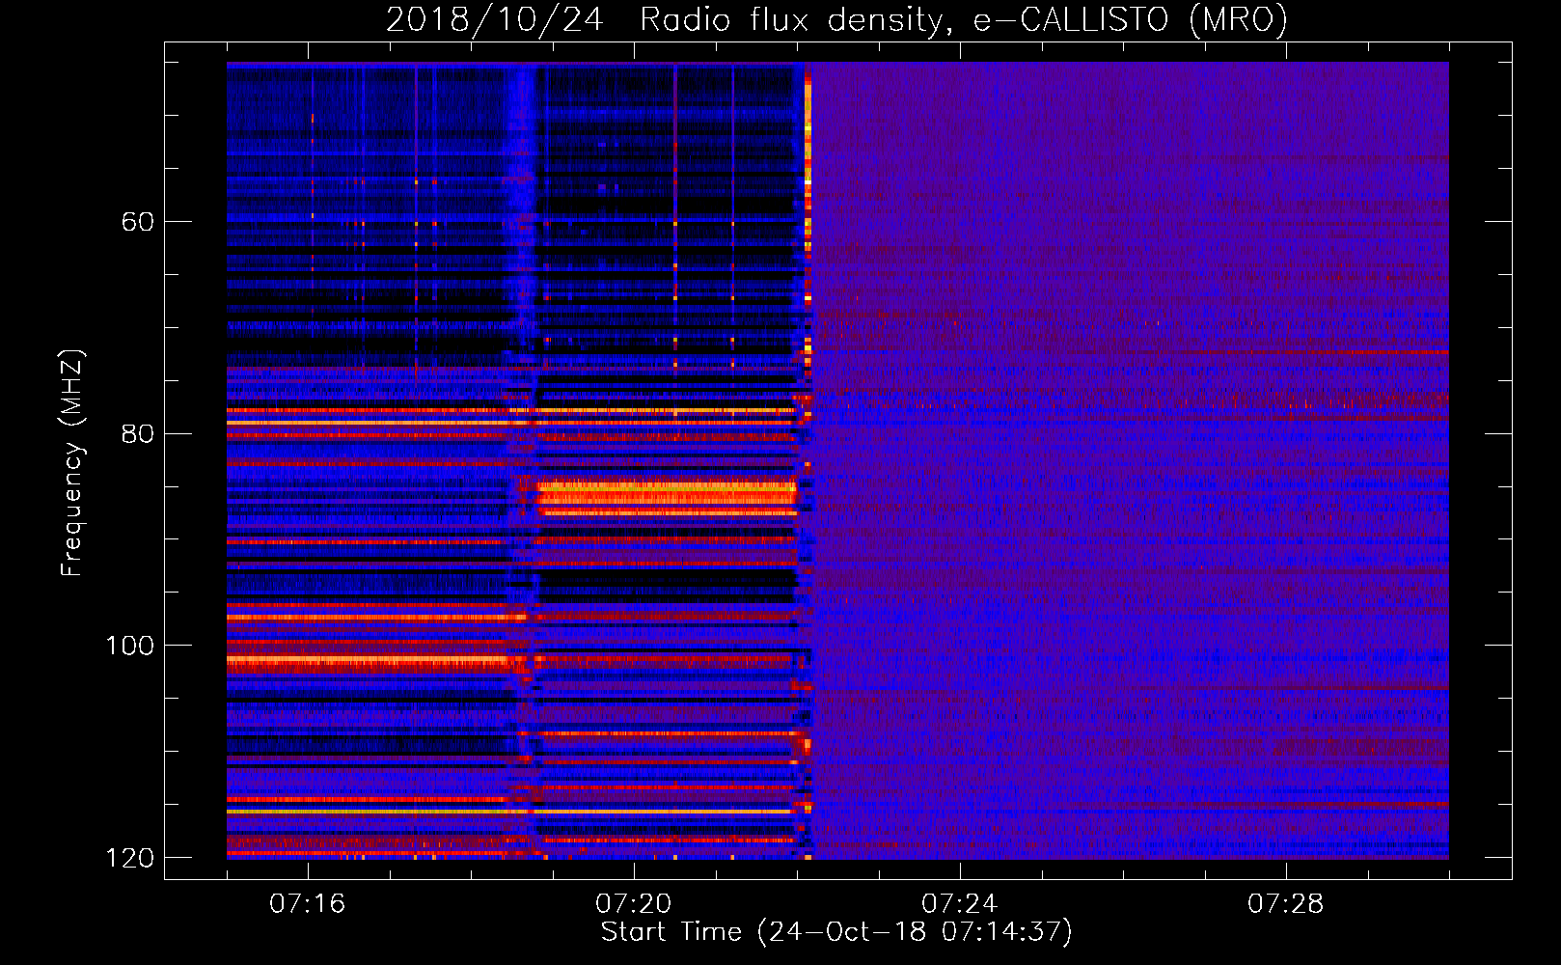Viewport: 1561px width, 965px height.
Task: Select the 07:20 time tick label
Action: coord(634,903)
